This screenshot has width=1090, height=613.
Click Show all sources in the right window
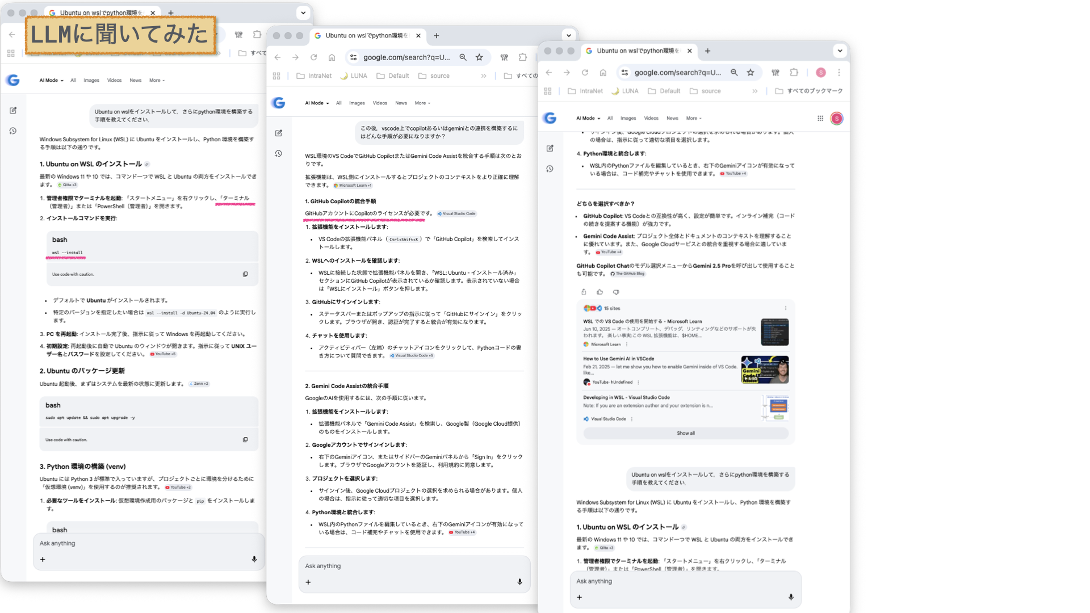point(686,433)
